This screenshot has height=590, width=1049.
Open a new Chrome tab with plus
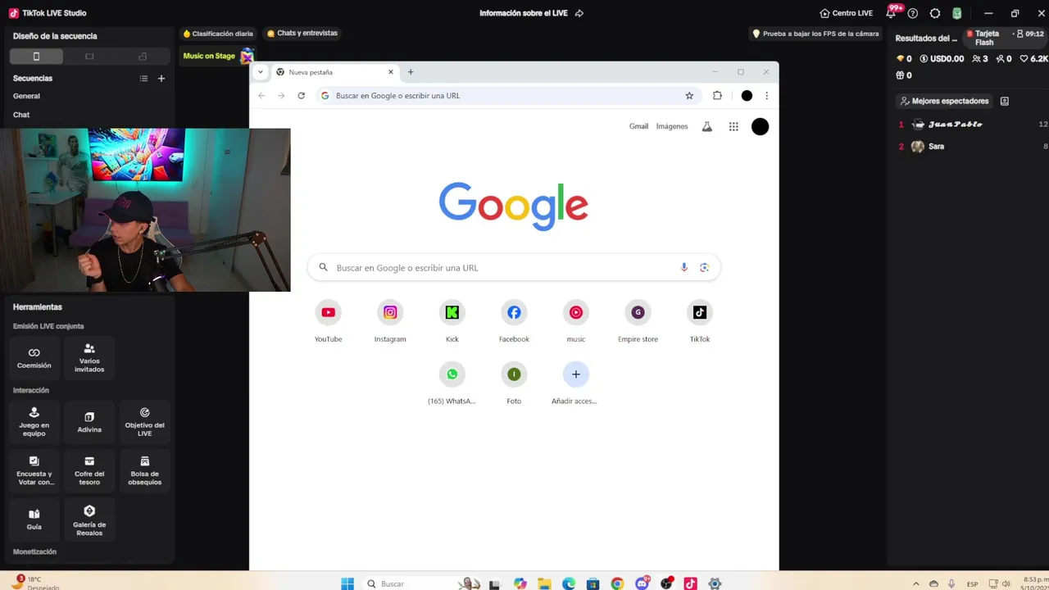[411, 72]
